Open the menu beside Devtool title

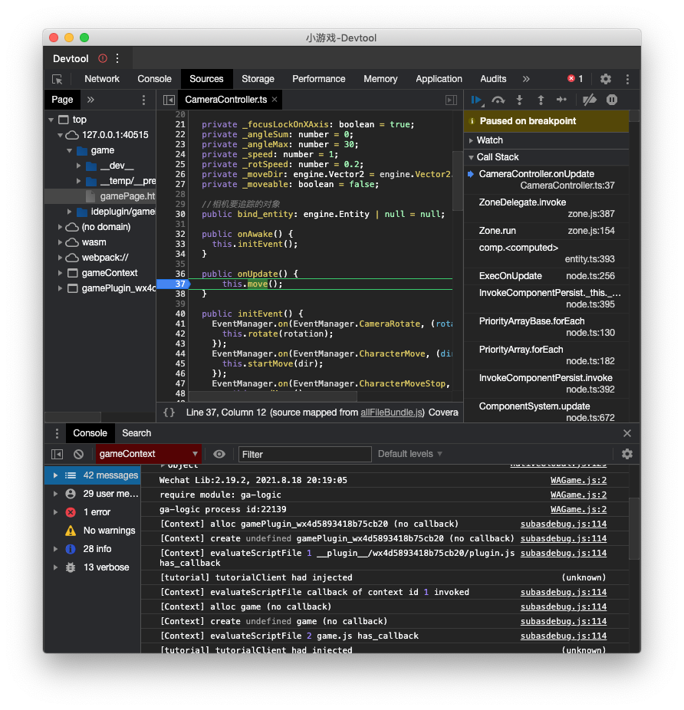pyautogui.click(x=117, y=58)
